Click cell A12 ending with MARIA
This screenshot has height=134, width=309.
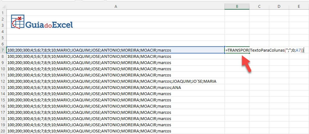click(116, 81)
